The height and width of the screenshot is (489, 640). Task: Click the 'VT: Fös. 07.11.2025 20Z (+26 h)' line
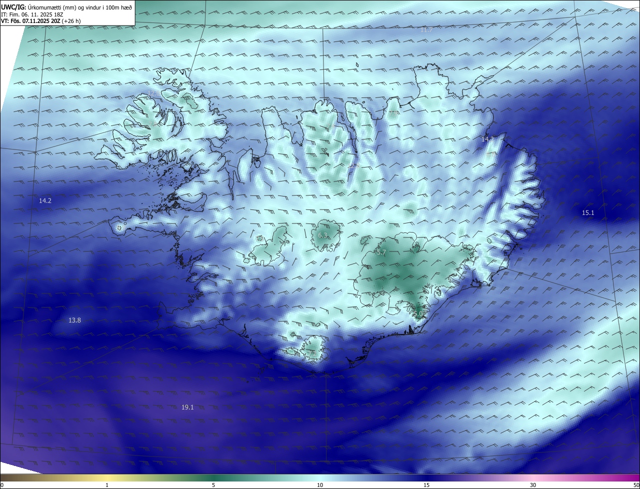tap(41, 21)
